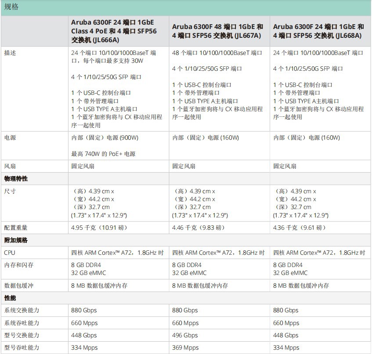Click the 4.46 千克（9.83 磅）cell
The height and width of the screenshot is (354, 372).
click(199, 228)
